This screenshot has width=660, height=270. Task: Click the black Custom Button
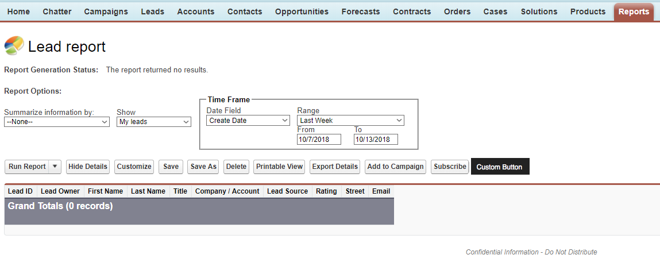499,167
